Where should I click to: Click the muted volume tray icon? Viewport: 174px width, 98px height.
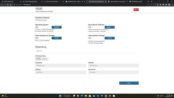pyautogui.click(x=163, y=96)
